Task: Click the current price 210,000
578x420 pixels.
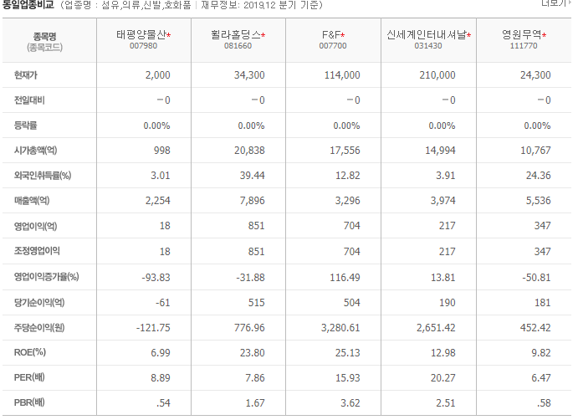Action: coord(437,75)
